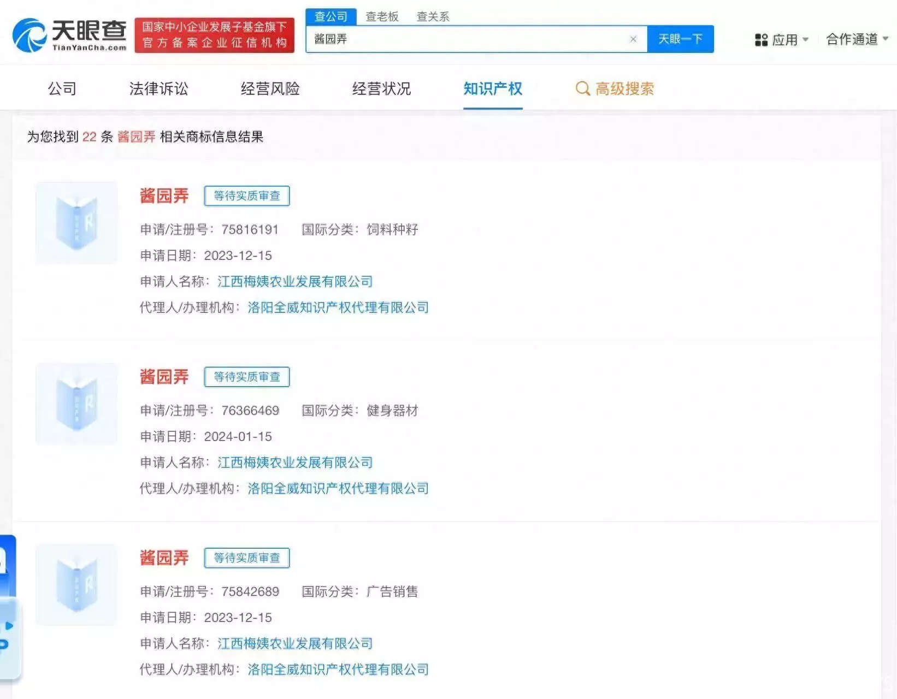
Task: Open the 公司 category tab
Action: (62, 88)
